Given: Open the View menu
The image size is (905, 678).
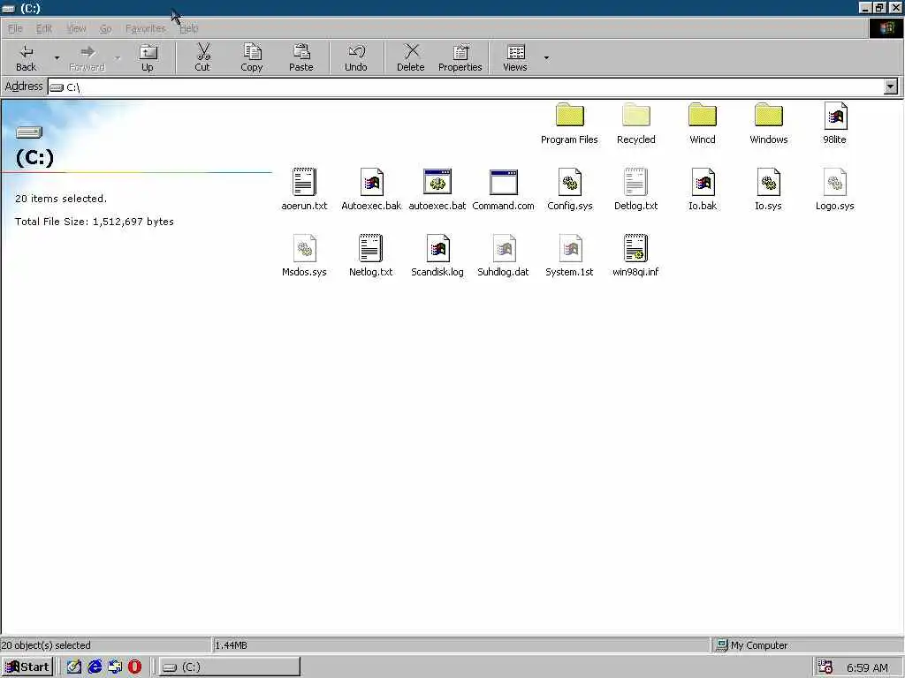Looking at the screenshot, I should pos(76,28).
